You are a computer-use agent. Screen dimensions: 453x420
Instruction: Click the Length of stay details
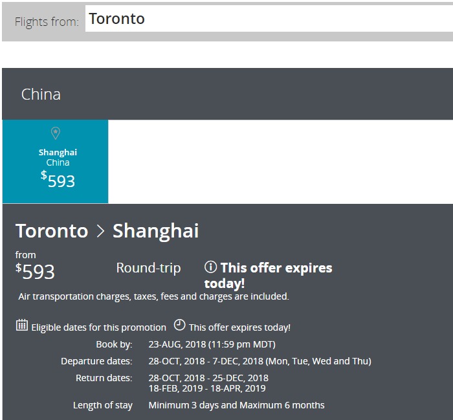coord(236,405)
